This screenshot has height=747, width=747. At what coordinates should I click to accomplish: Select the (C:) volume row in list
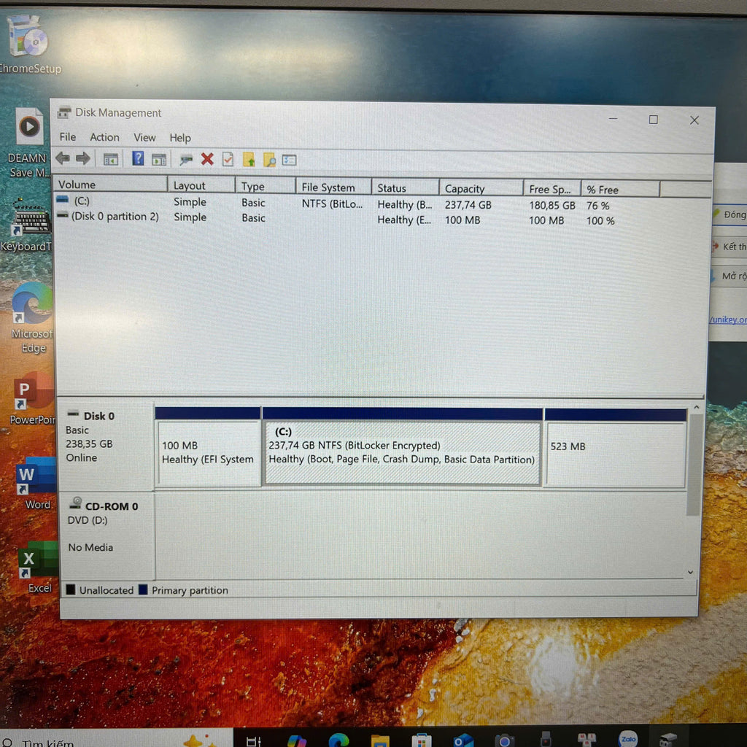[82, 201]
